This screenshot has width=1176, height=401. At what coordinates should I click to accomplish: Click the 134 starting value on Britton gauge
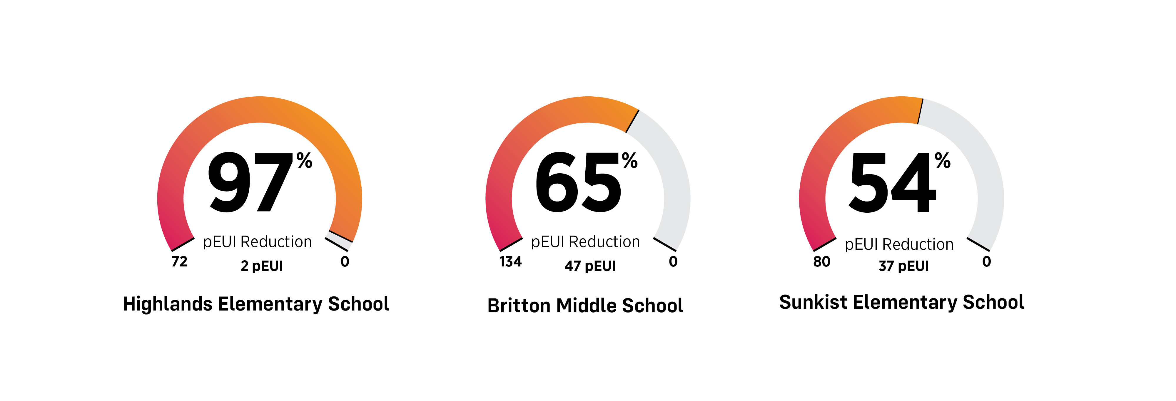point(510,262)
